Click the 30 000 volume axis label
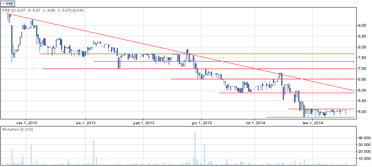 pyautogui.click(x=364, y=145)
